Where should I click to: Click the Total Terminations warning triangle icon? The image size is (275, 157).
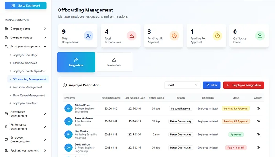tap(132, 36)
